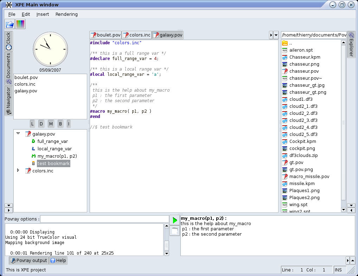Switch to the boulet.pov editor tab
Viewport: 358px width, 276px height.
click(106, 35)
